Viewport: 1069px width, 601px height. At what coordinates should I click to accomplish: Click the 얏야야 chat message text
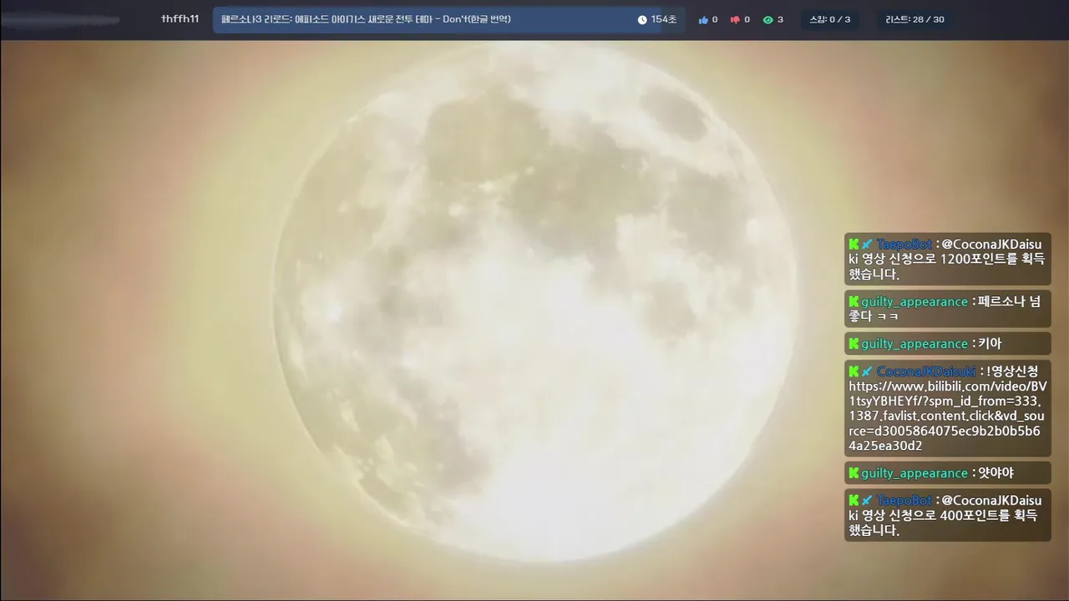(x=996, y=472)
